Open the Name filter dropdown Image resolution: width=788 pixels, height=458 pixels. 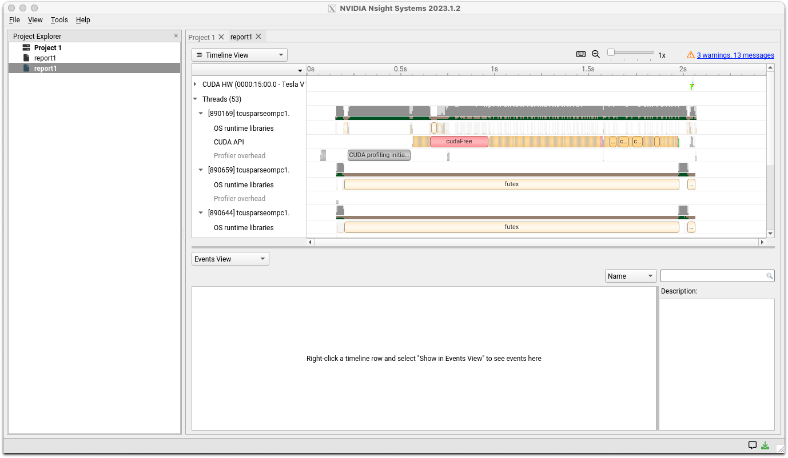coord(630,276)
